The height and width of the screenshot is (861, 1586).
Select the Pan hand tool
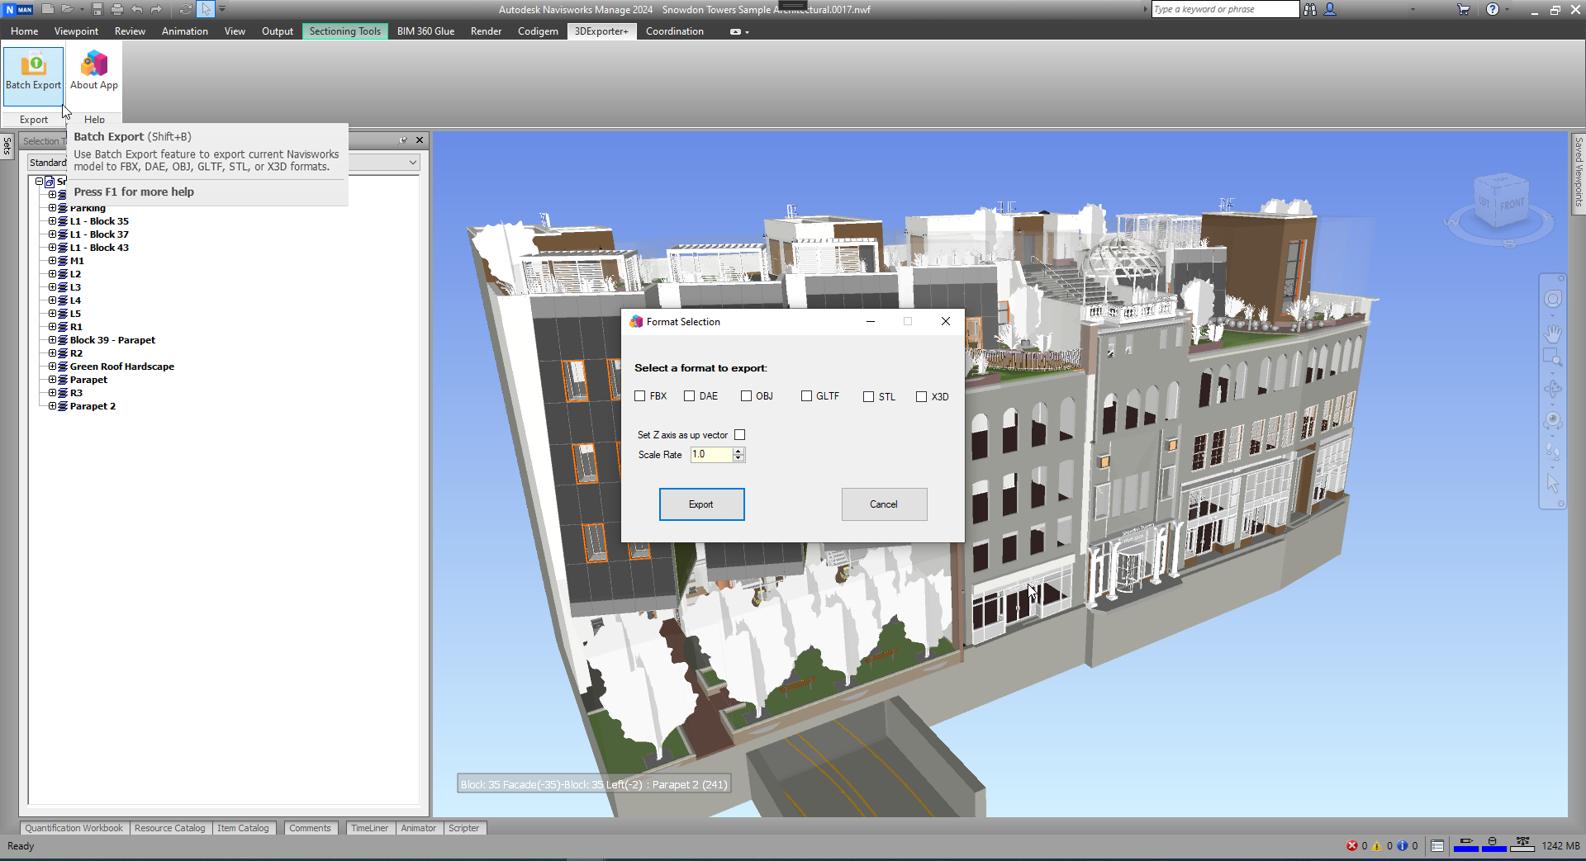1553,334
